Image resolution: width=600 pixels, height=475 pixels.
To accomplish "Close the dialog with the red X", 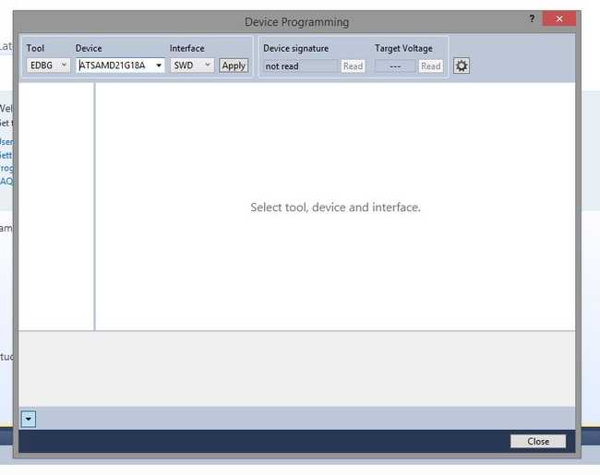I will 559,19.
